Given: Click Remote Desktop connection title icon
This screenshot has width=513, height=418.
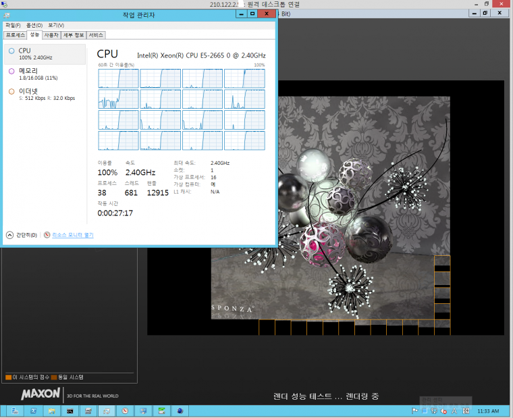Looking at the screenshot, I should 4,4.
